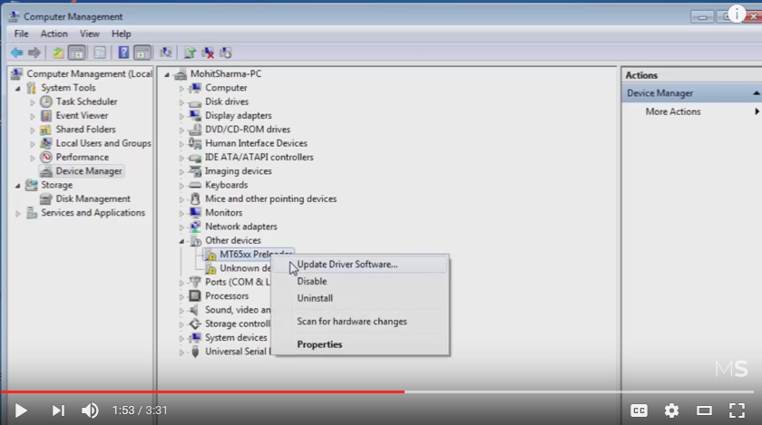Collapse the System Tools tree node
Image resolution: width=762 pixels, height=425 pixels.
(18, 89)
